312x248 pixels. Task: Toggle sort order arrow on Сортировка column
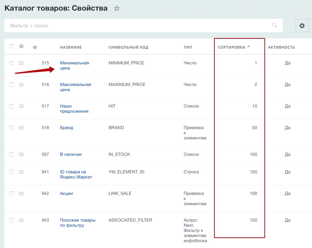pyautogui.click(x=249, y=47)
